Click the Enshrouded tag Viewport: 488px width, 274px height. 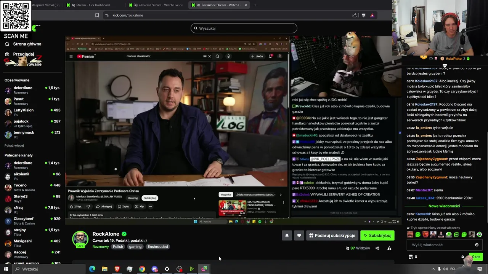point(157,247)
